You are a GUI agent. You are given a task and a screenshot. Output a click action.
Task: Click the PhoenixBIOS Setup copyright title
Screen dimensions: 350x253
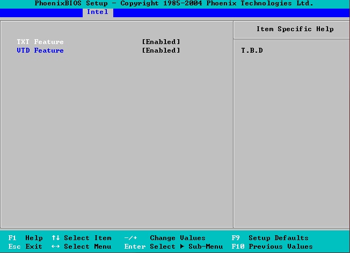(174, 3)
